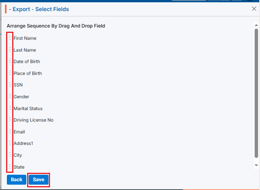Select the Marital Status field label
The image size is (260, 190).
pos(28,109)
